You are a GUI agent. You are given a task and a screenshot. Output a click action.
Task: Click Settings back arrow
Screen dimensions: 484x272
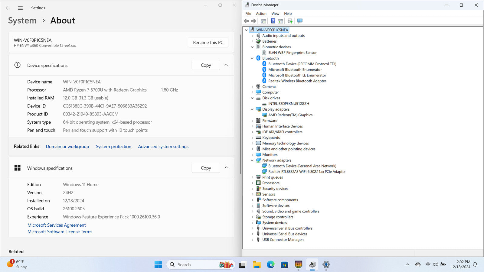[8, 8]
